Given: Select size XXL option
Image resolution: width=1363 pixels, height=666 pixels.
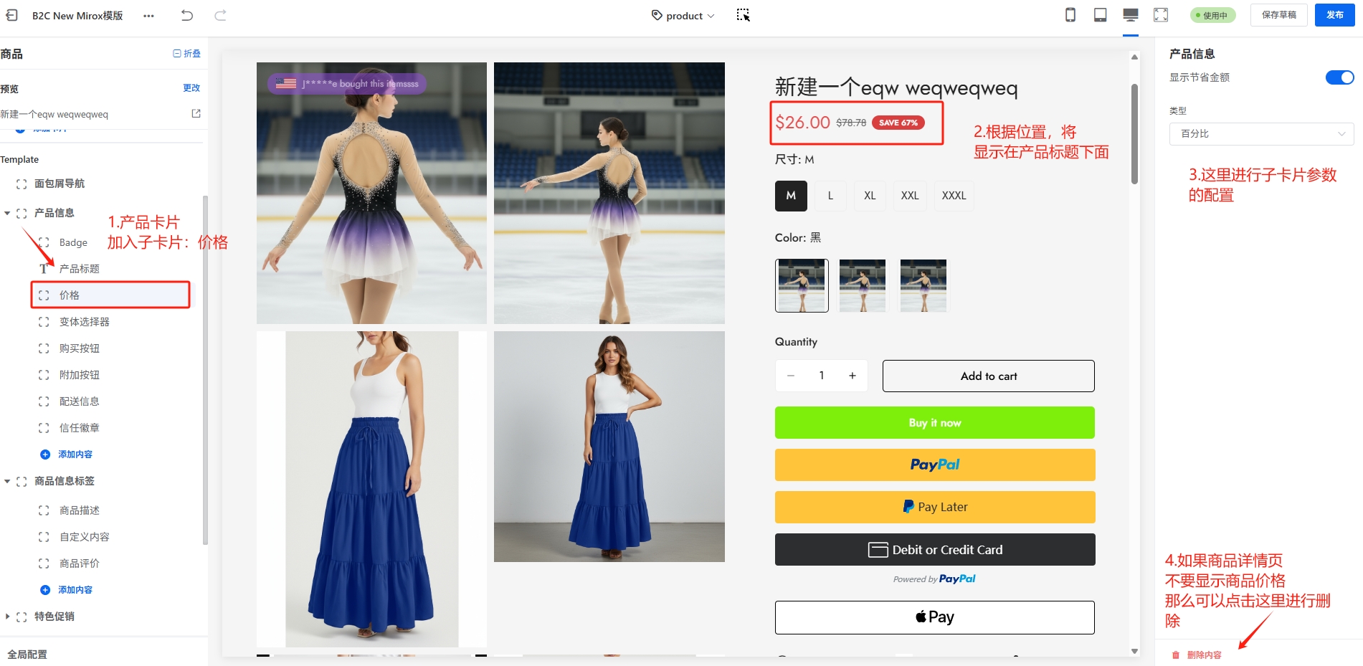Looking at the screenshot, I should click(x=909, y=196).
